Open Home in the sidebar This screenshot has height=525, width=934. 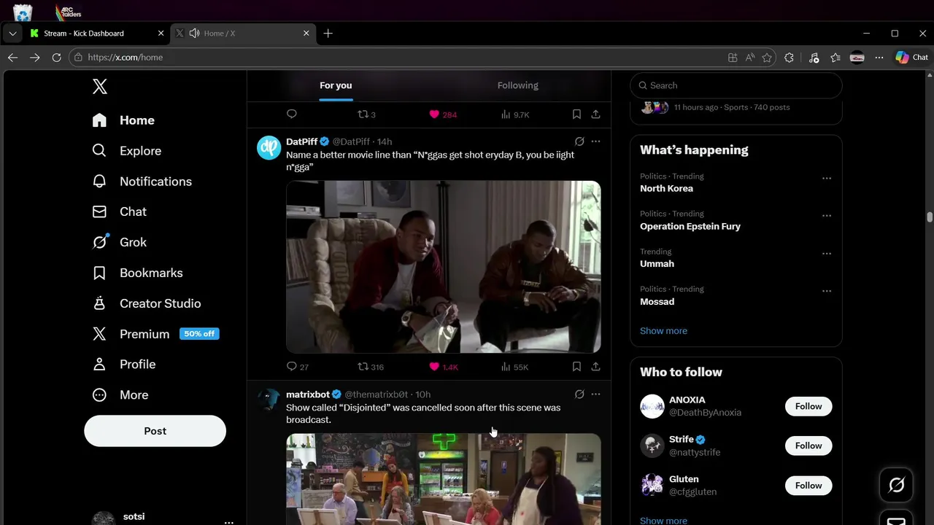pyautogui.click(x=123, y=120)
